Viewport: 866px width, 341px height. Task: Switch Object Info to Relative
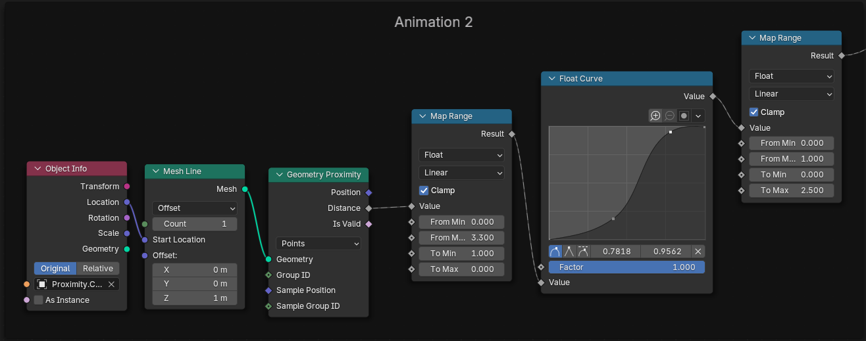98,269
